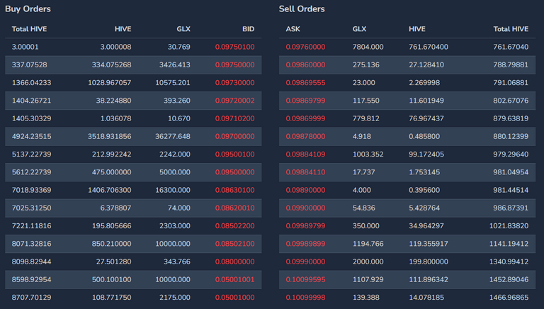Click sell GLX amount 139.388

(x=366, y=297)
